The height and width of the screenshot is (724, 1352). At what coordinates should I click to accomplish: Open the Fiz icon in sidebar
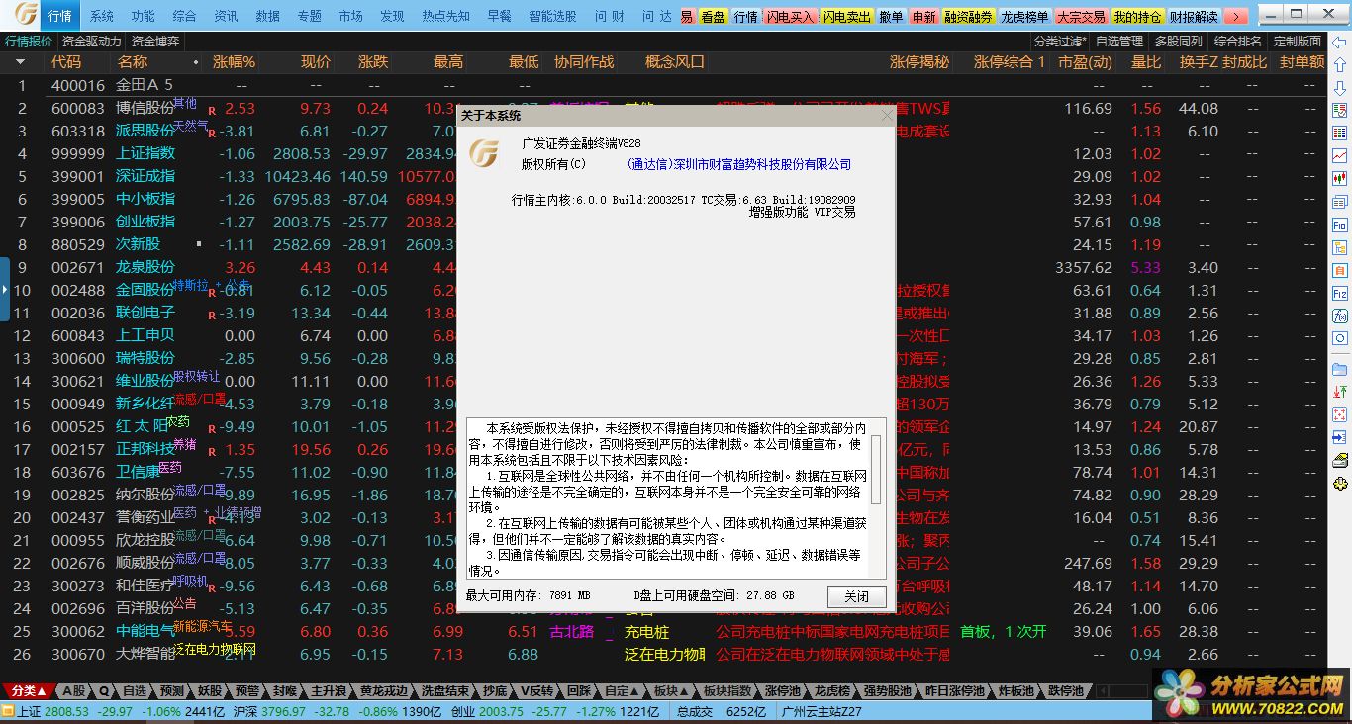point(1339,294)
